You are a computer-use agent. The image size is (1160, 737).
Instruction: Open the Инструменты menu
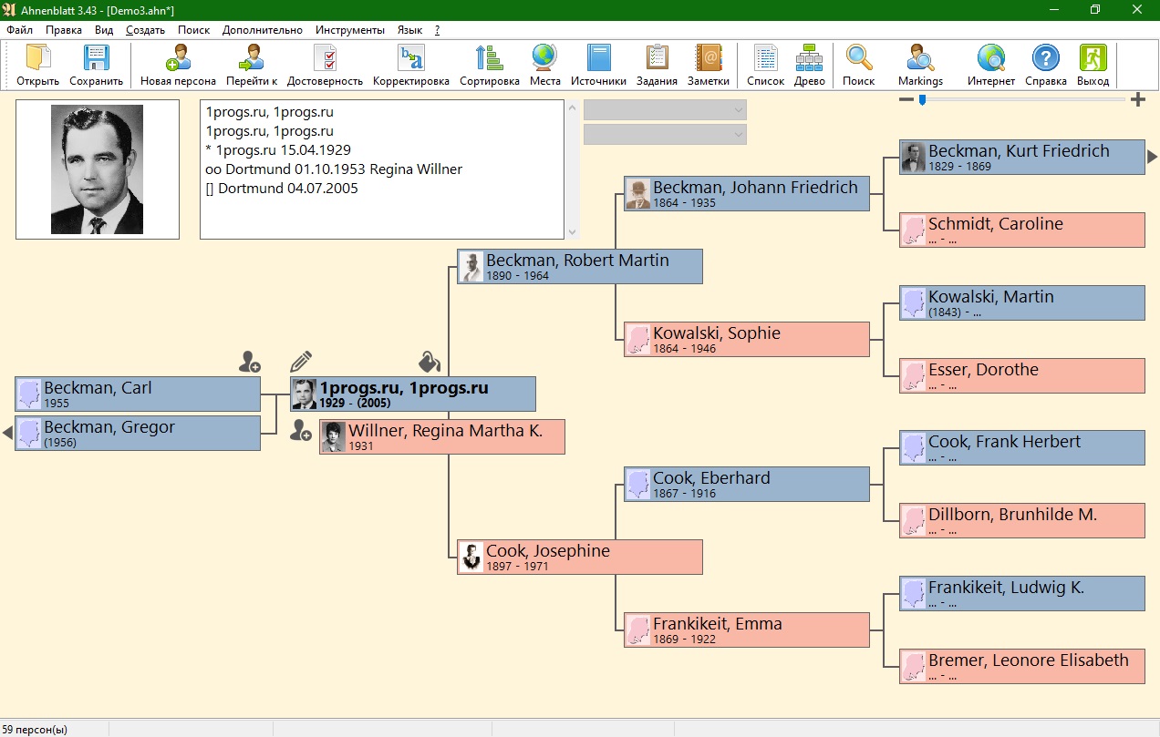[350, 30]
